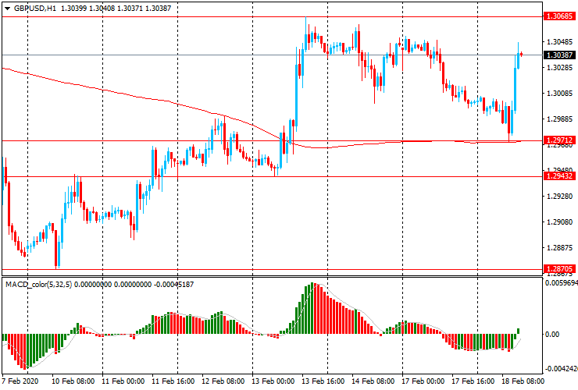Open the chart menu triangle beside GBPUSD,H1
This screenshot has height=390, width=578.
click(7, 9)
